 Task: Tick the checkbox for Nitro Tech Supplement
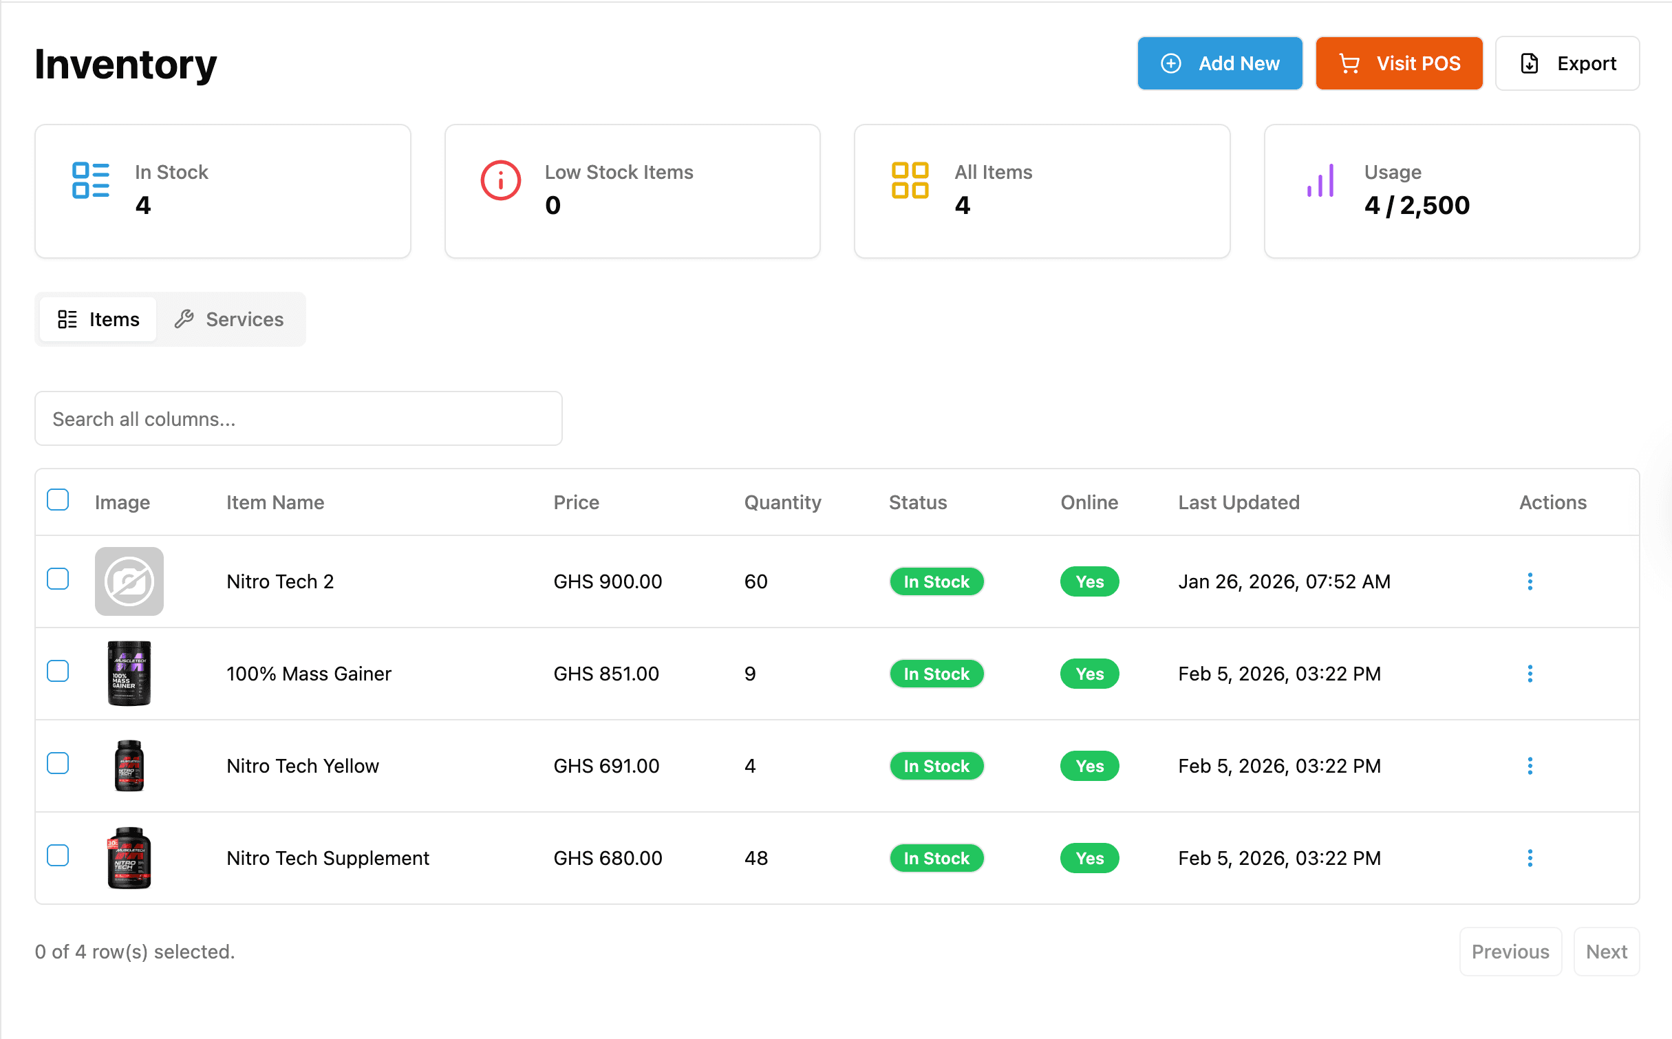(58, 855)
